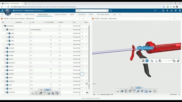Select Tools tab in 3D Navigate toolbar

pos(138,88)
